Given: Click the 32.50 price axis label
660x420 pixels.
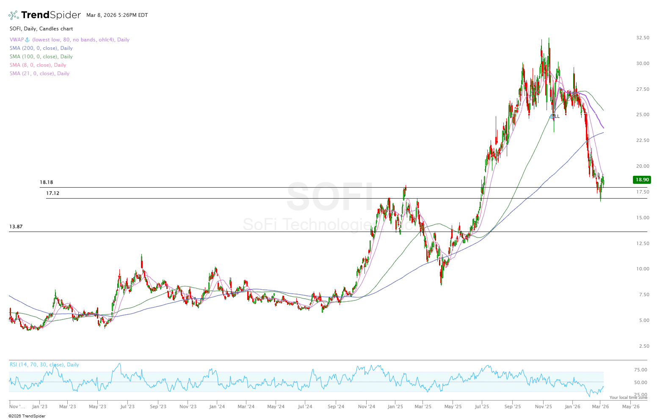Looking at the screenshot, I should click(643, 38).
